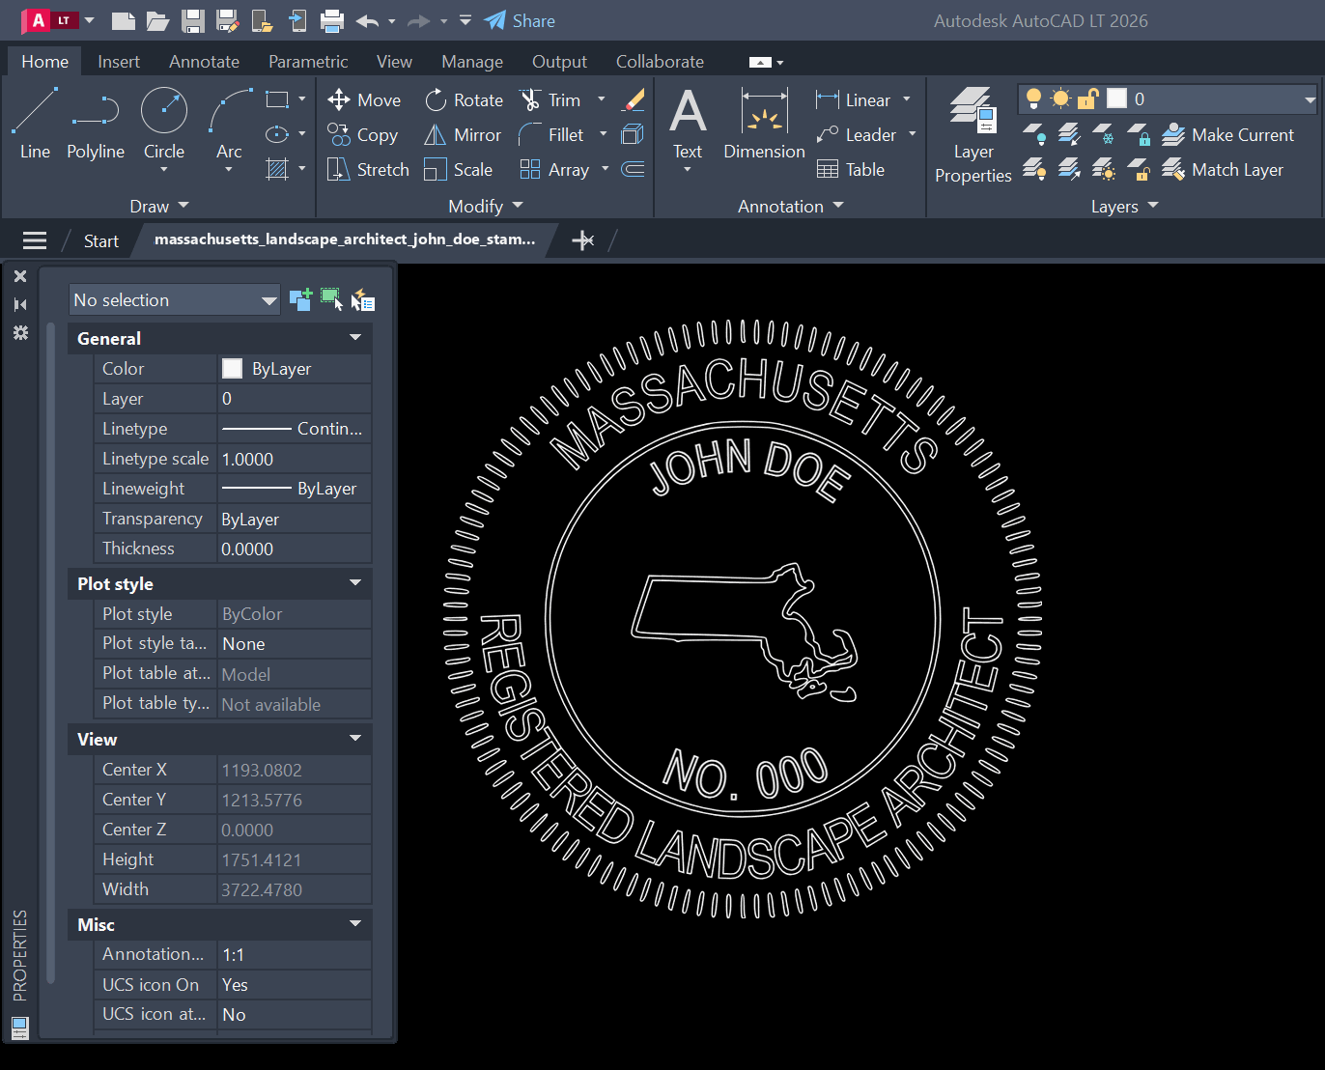Open the Quick Select tool in Properties palette
The width and height of the screenshot is (1325, 1070).
363,299
